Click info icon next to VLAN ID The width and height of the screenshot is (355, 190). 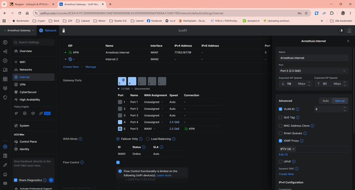pyautogui.click(x=297, y=109)
